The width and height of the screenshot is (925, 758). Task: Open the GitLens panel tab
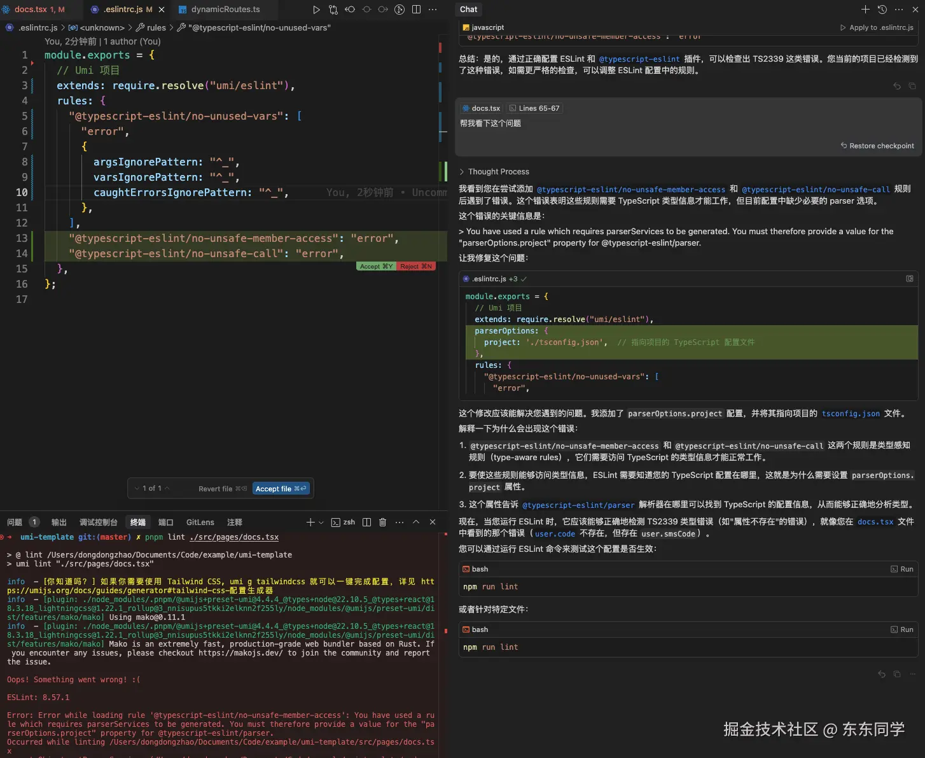coord(200,522)
